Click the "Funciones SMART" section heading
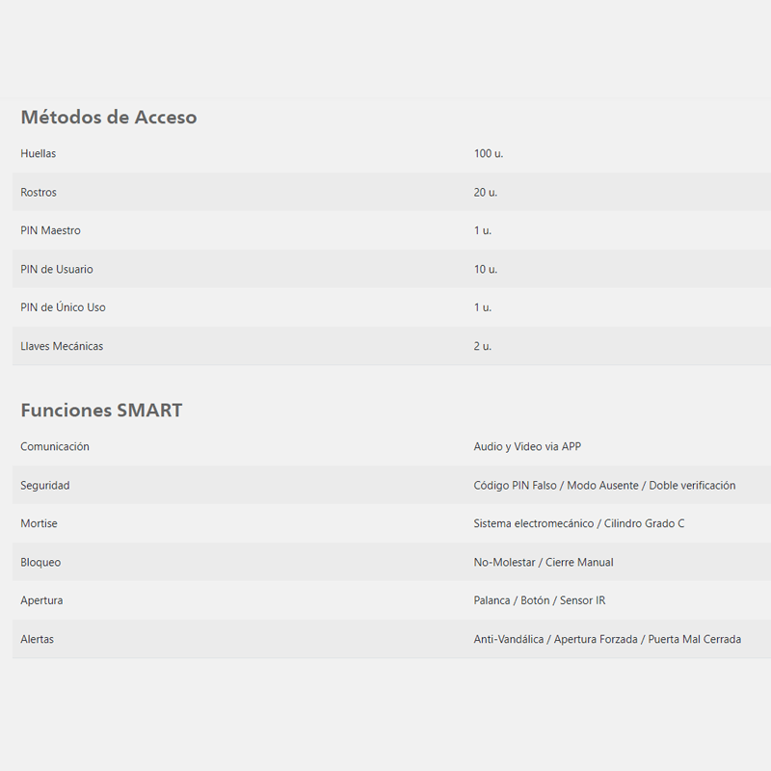The height and width of the screenshot is (771, 771). click(x=101, y=411)
